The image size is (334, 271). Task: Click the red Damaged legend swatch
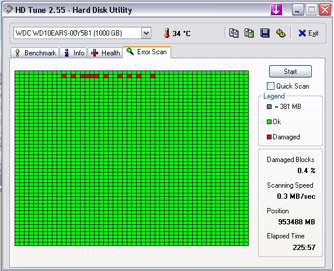(269, 137)
